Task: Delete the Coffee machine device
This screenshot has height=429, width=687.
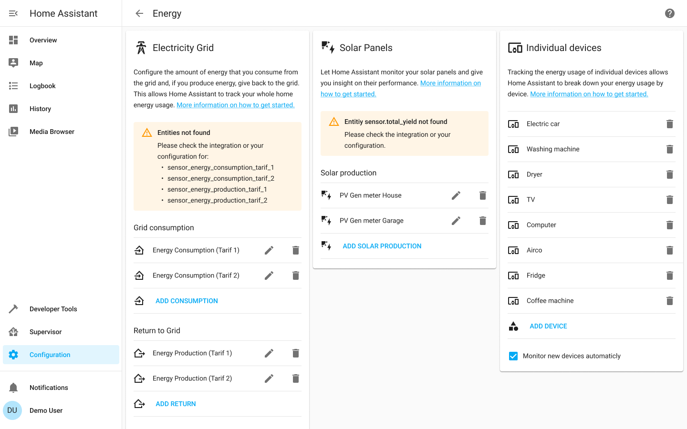Action: tap(670, 301)
